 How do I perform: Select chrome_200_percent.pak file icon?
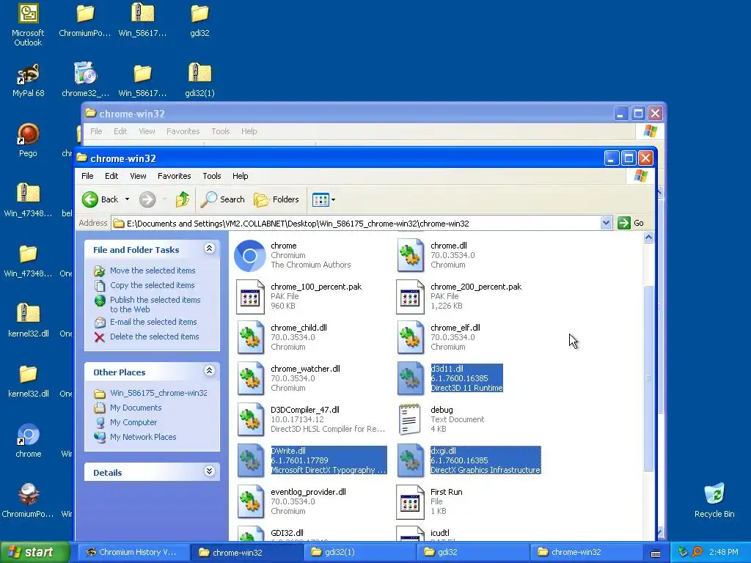coord(411,297)
